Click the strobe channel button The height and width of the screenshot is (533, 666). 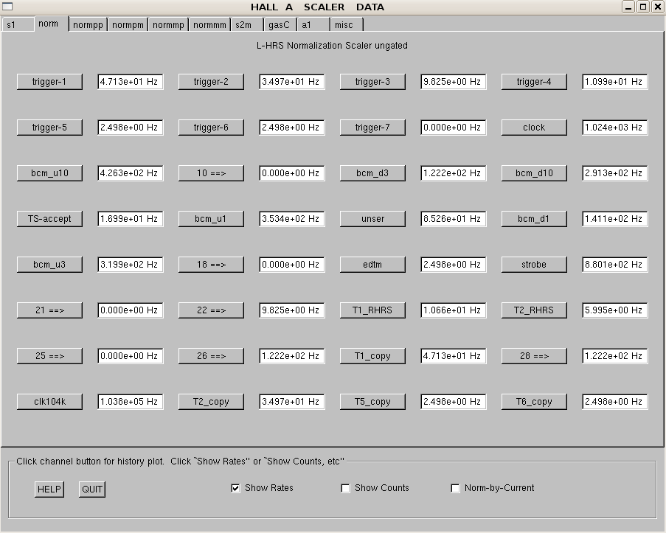[534, 265]
